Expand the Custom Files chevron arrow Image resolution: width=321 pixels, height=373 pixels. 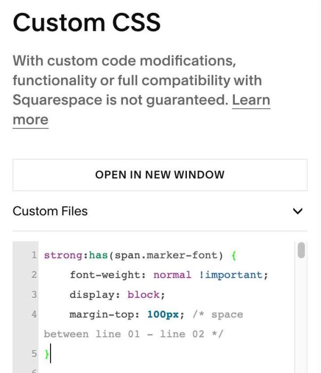click(298, 211)
